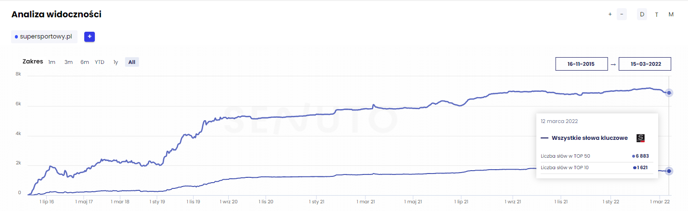This screenshot has width=688, height=211.
Task: Select the All range
Action: [x=132, y=62]
